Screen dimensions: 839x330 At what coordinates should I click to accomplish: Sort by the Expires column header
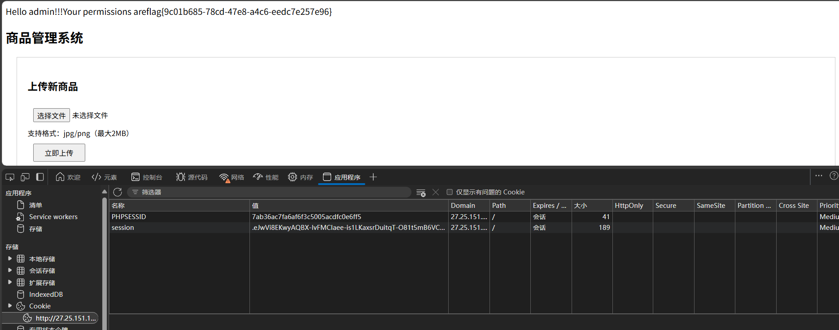[x=551, y=206]
